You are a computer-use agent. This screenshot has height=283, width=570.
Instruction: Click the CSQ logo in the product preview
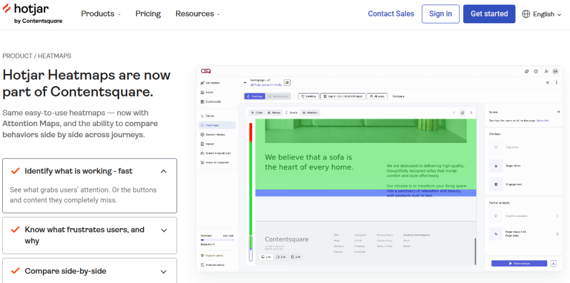click(206, 71)
